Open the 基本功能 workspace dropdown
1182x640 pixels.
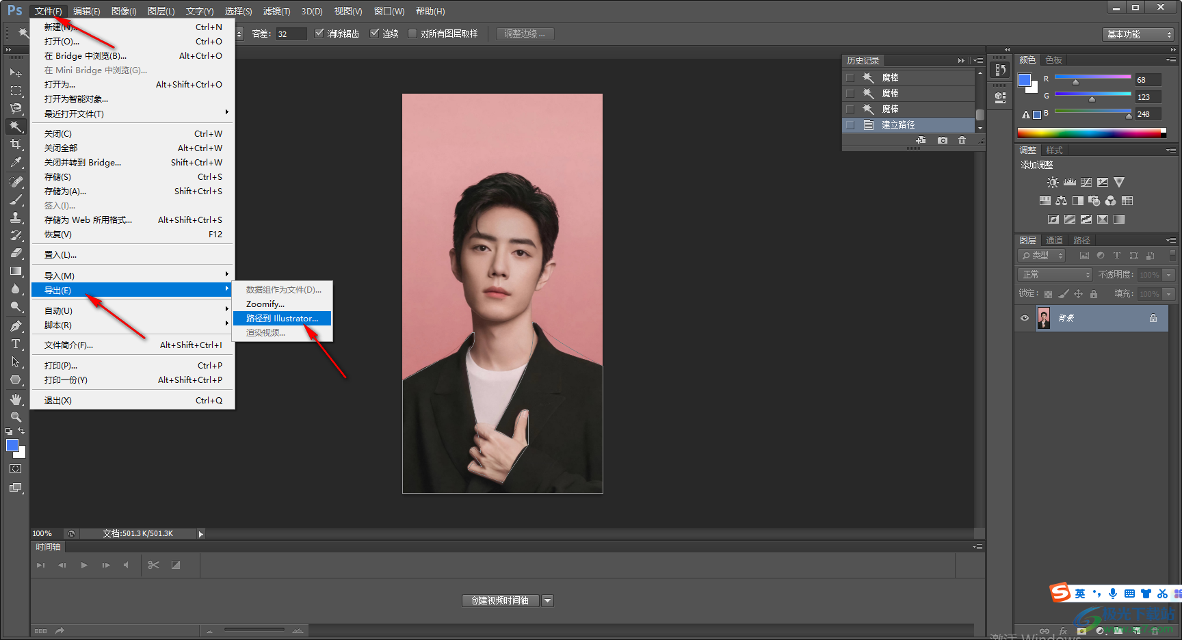1139,34
